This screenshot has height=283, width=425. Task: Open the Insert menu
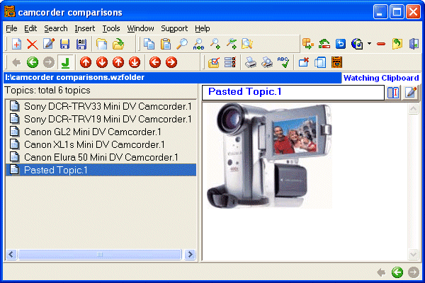click(85, 28)
